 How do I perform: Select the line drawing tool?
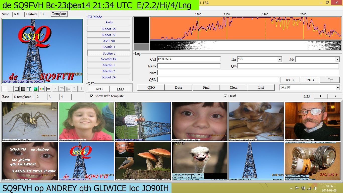pos(11,89)
